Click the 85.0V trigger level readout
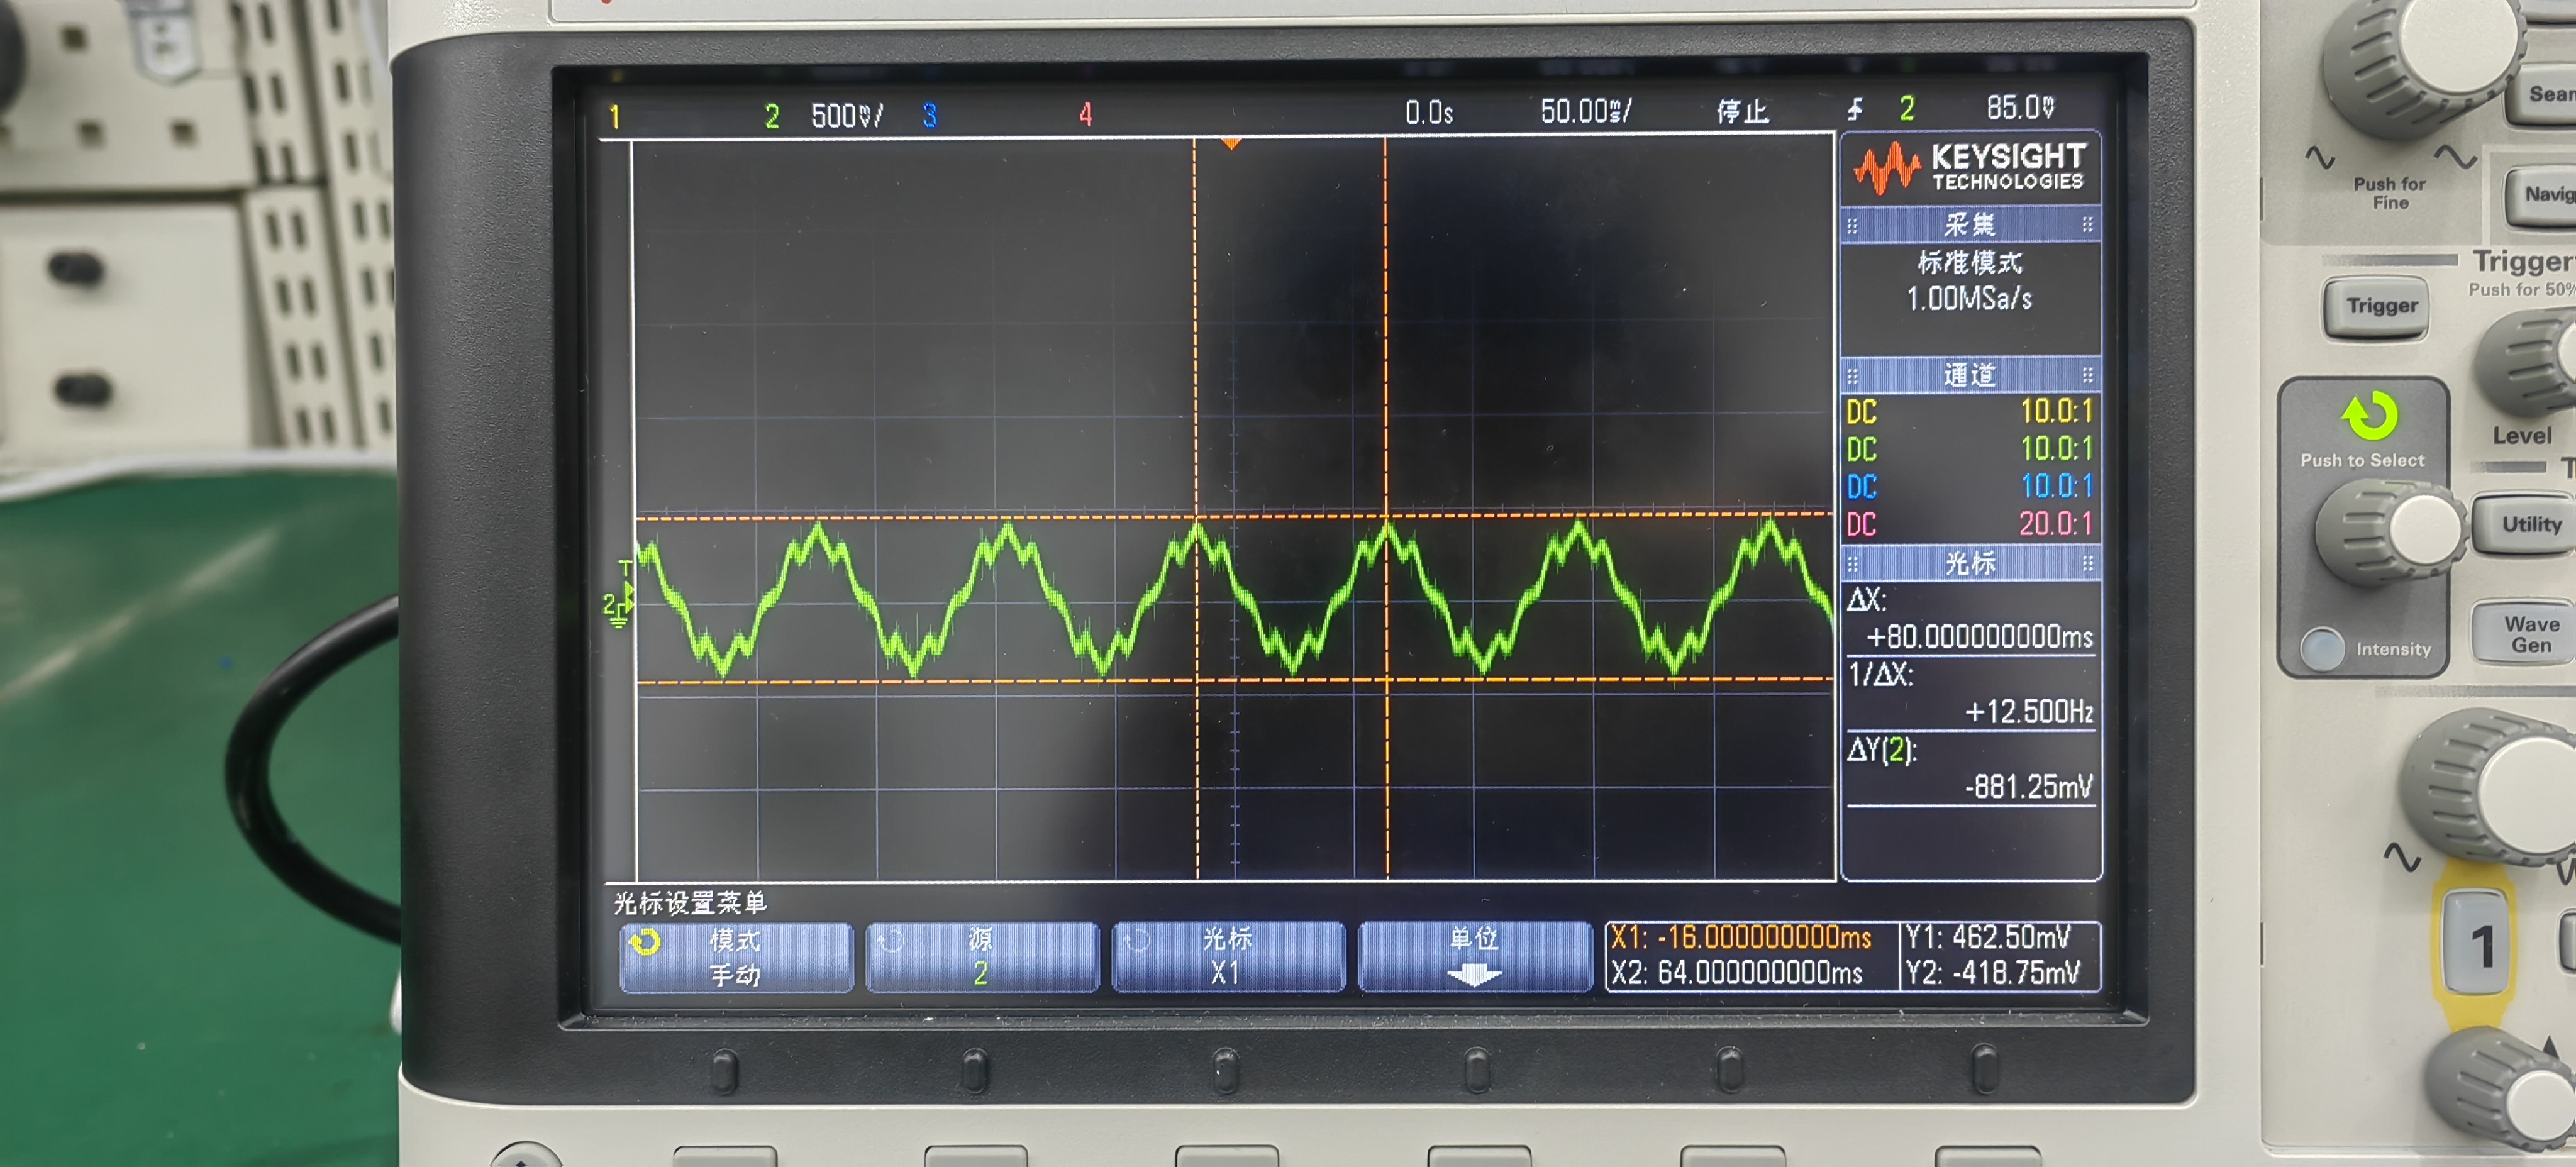This screenshot has width=2576, height=1167. [x=2020, y=107]
